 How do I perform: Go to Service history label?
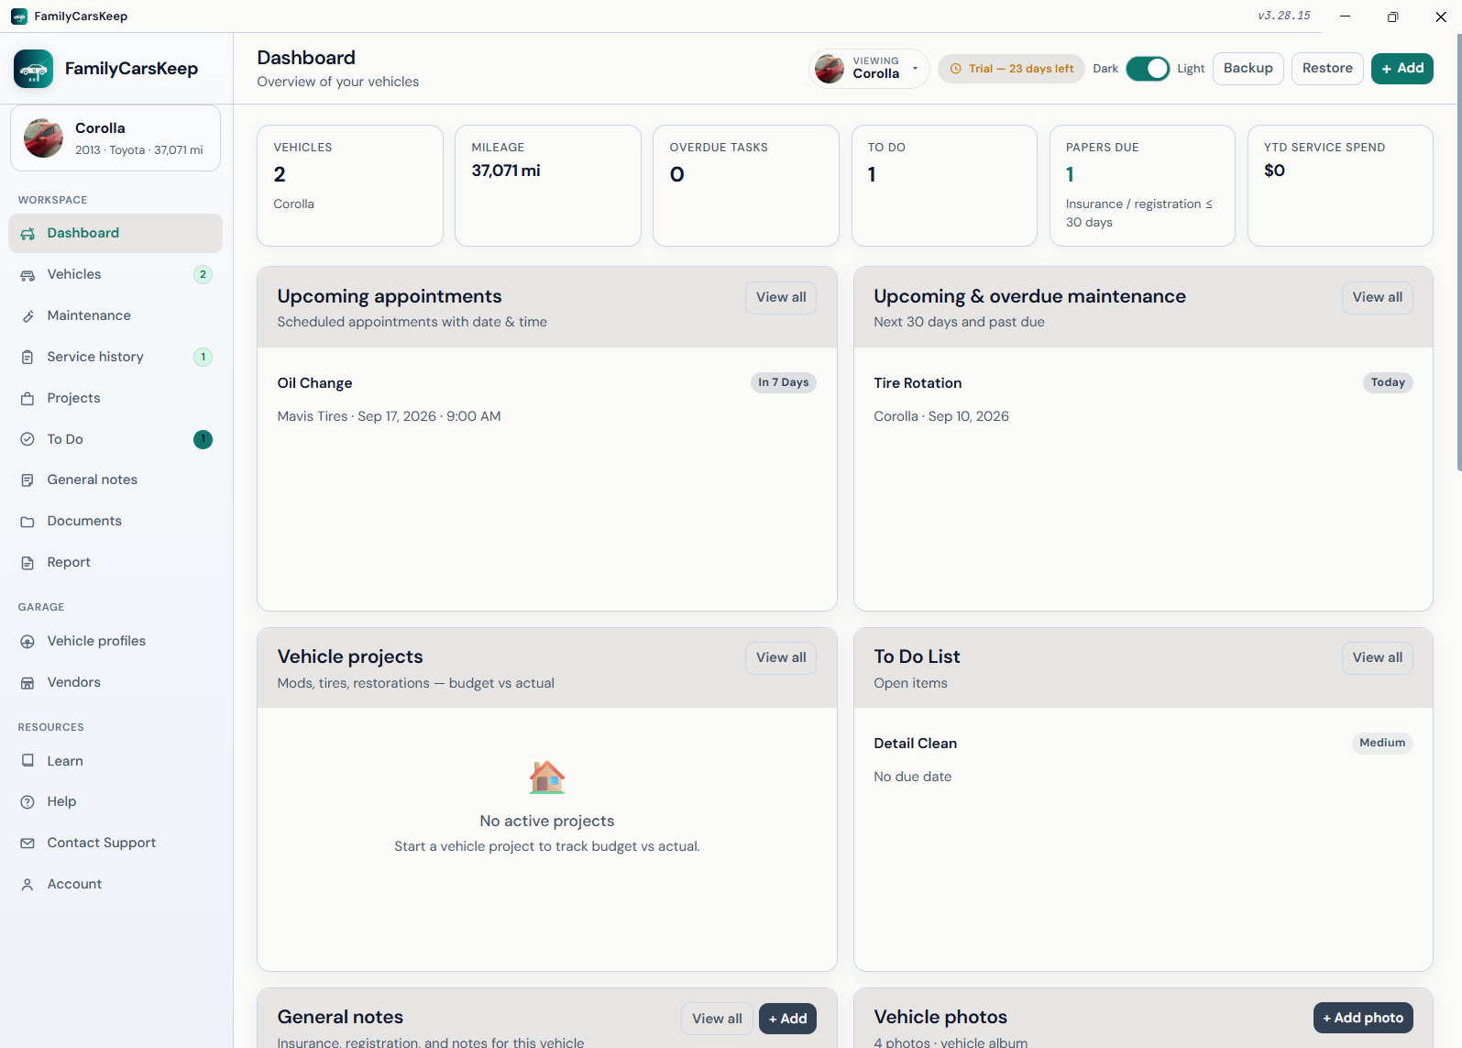(x=95, y=357)
